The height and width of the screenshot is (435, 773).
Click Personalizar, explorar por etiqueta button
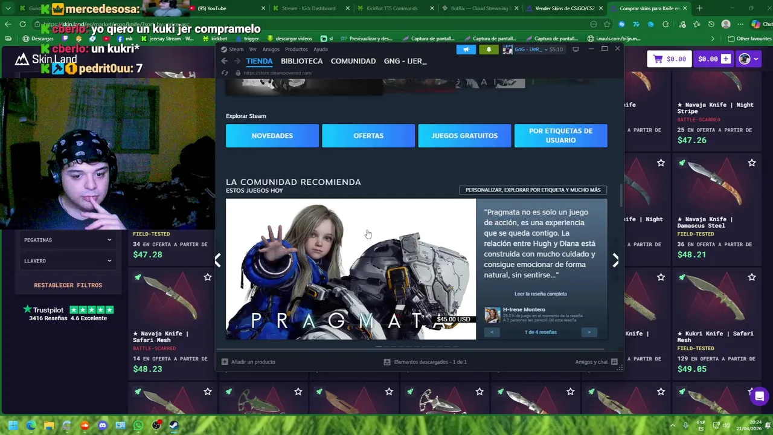click(533, 190)
